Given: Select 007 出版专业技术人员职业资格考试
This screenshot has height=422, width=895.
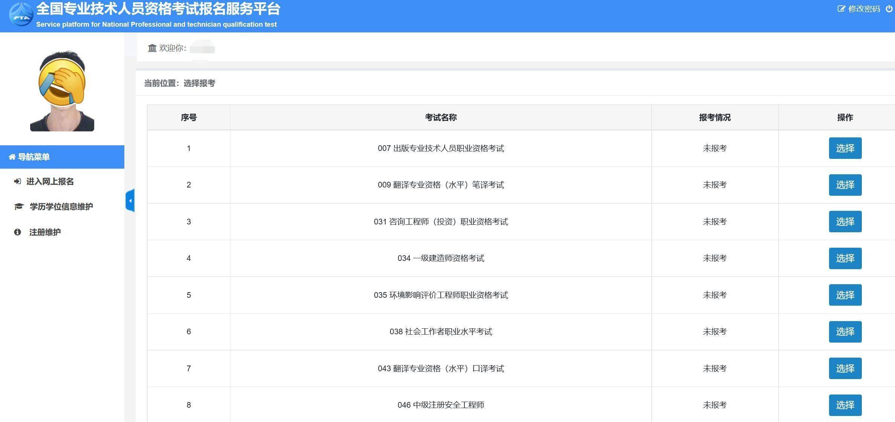Looking at the screenshot, I should coord(846,148).
